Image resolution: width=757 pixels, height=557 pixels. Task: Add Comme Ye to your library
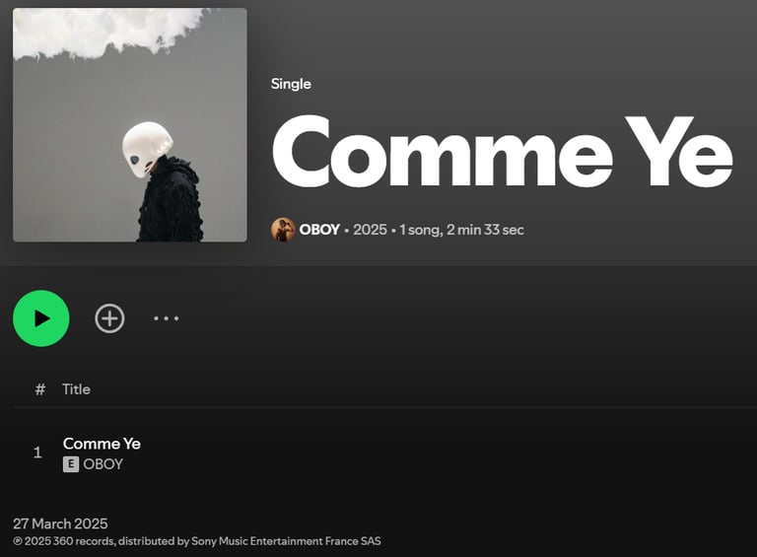tap(109, 318)
